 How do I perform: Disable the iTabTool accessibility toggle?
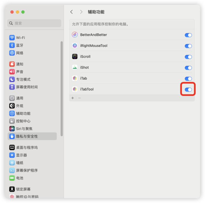tap(188, 90)
